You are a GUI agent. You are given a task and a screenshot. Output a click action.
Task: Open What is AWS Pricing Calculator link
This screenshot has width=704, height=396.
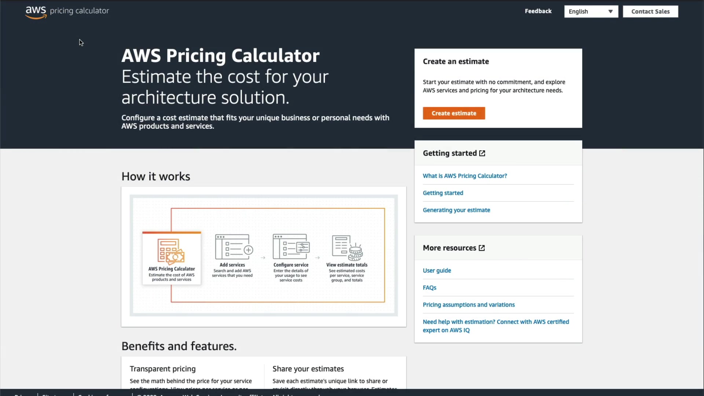click(465, 176)
